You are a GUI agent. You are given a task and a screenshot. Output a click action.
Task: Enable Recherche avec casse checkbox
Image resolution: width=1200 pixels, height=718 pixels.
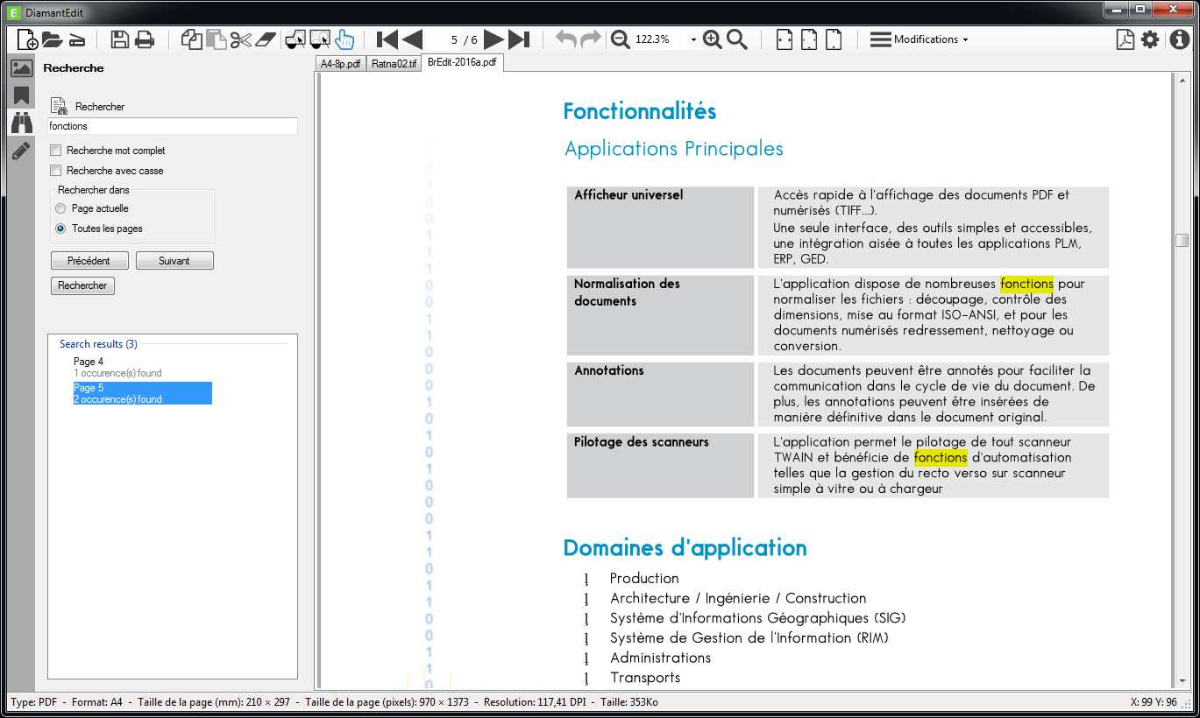click(x=56, y=171)
